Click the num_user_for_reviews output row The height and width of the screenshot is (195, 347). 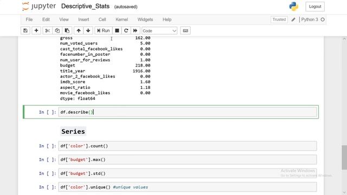click(105, 60)
